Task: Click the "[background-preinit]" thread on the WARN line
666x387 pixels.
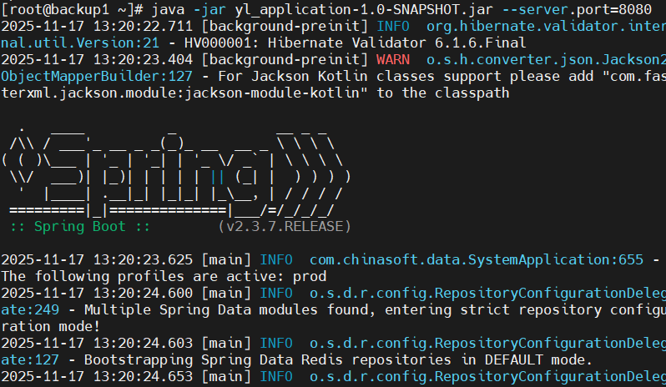Action: pyautogui.click(x=285, y=59)
